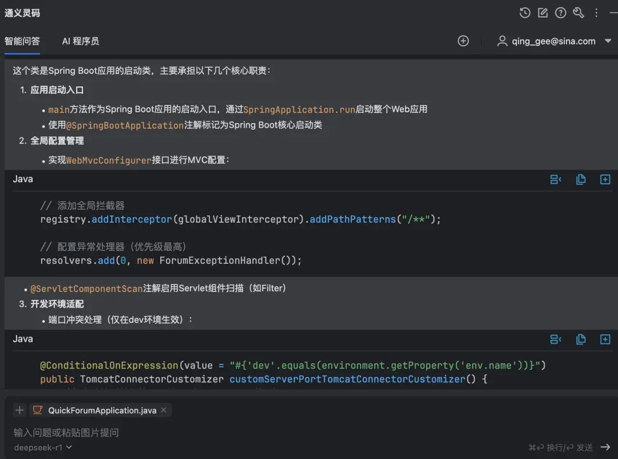Viewport: 618px width, 459px height.
Task: Open the vertical three-dot more menu
Action: [x=596, y=13]
